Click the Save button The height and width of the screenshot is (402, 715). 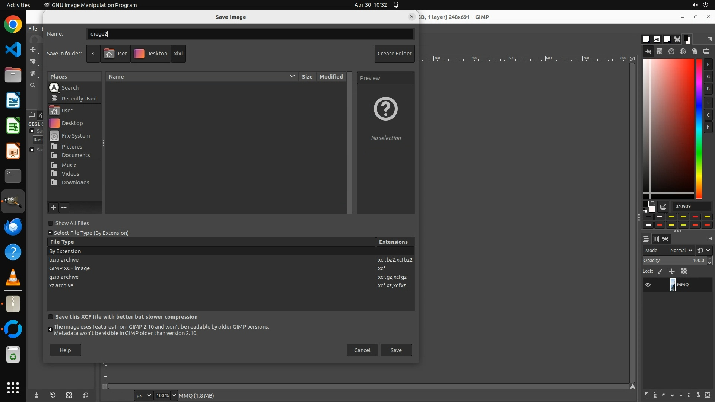396,350
